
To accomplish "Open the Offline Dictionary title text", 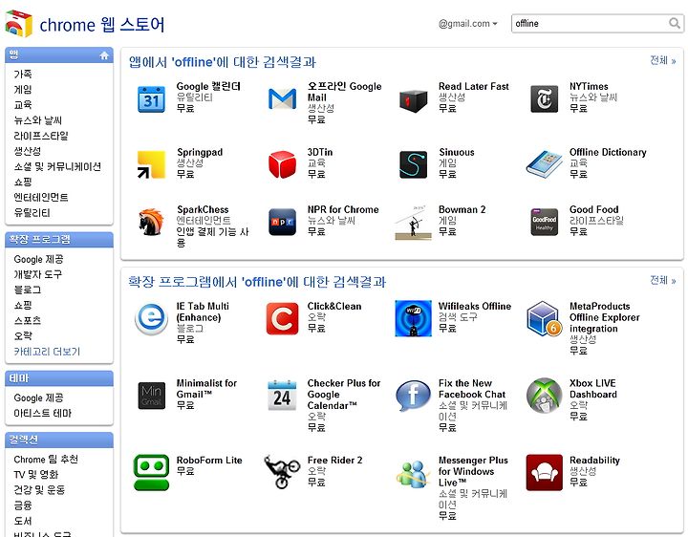I will tap(608, 152).
